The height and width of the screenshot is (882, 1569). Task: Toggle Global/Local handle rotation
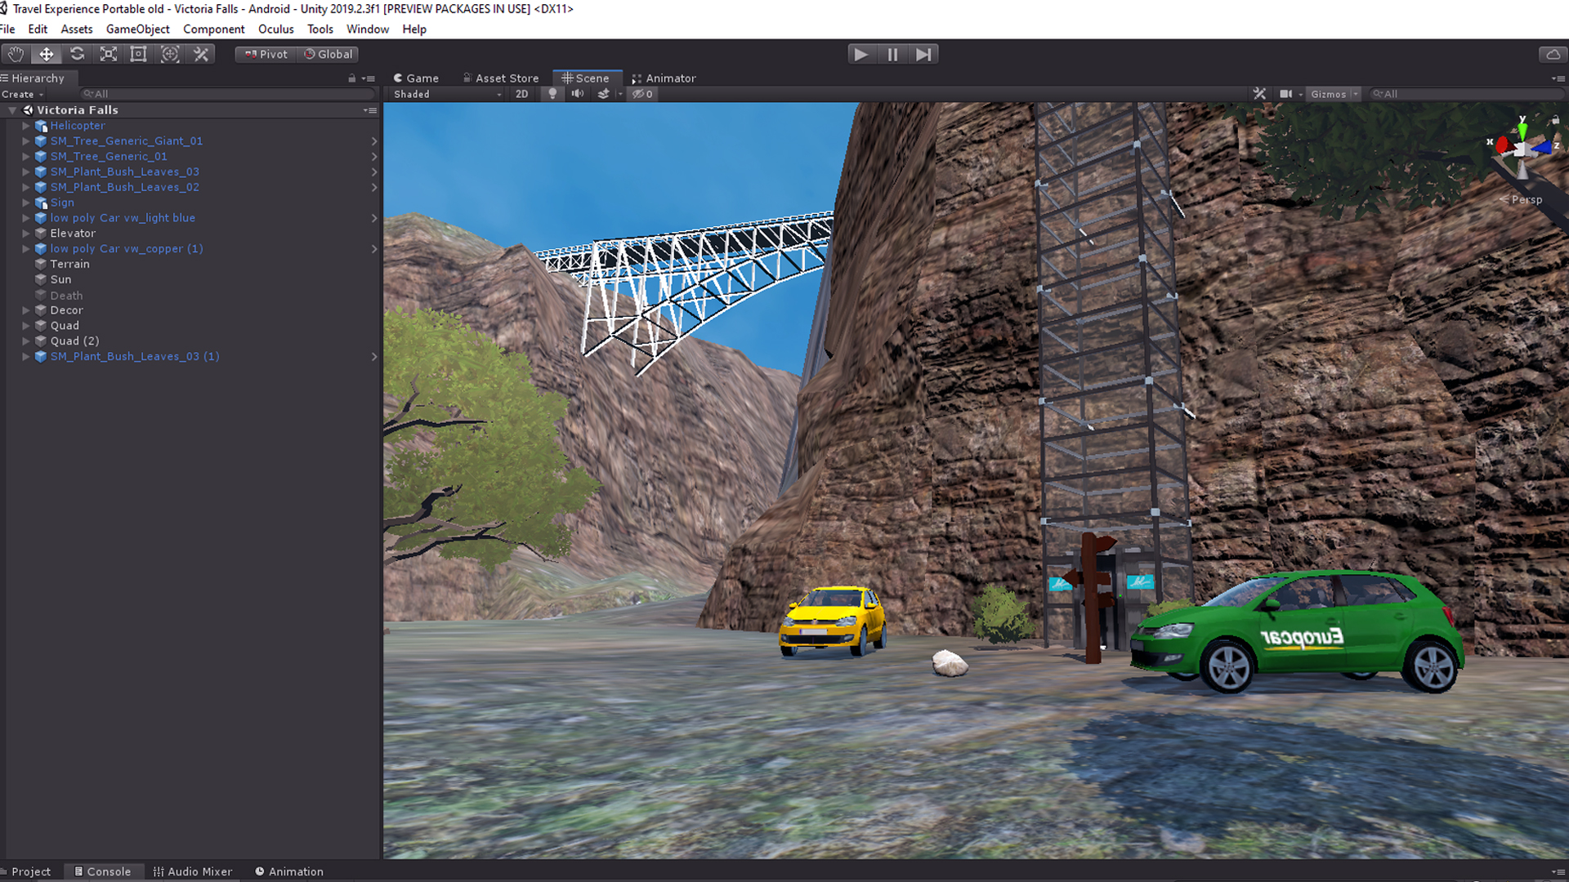point(329,54)
